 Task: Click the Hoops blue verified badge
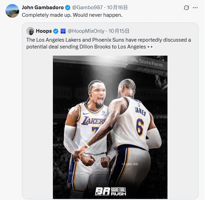56,31
